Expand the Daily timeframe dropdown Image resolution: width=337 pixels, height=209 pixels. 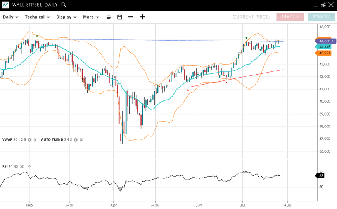click(11, 17)
